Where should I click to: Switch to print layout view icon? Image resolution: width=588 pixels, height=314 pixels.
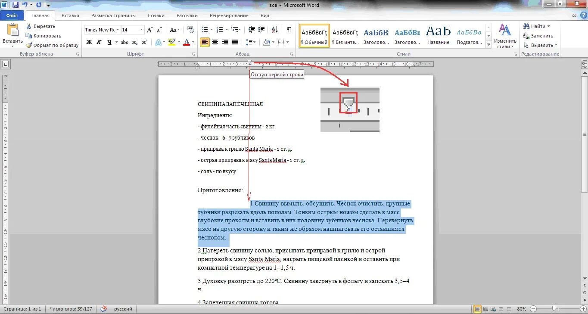click(x=477, y=309)
